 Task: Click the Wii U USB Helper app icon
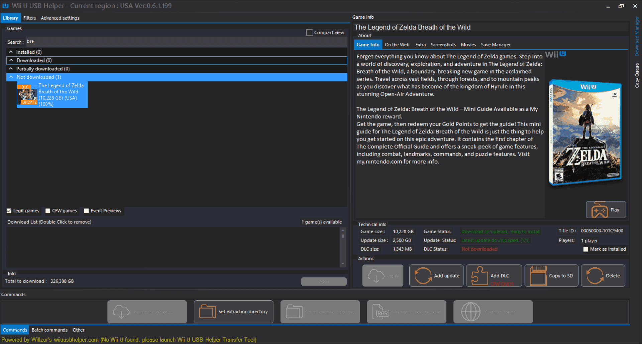(x=5, y=6)
